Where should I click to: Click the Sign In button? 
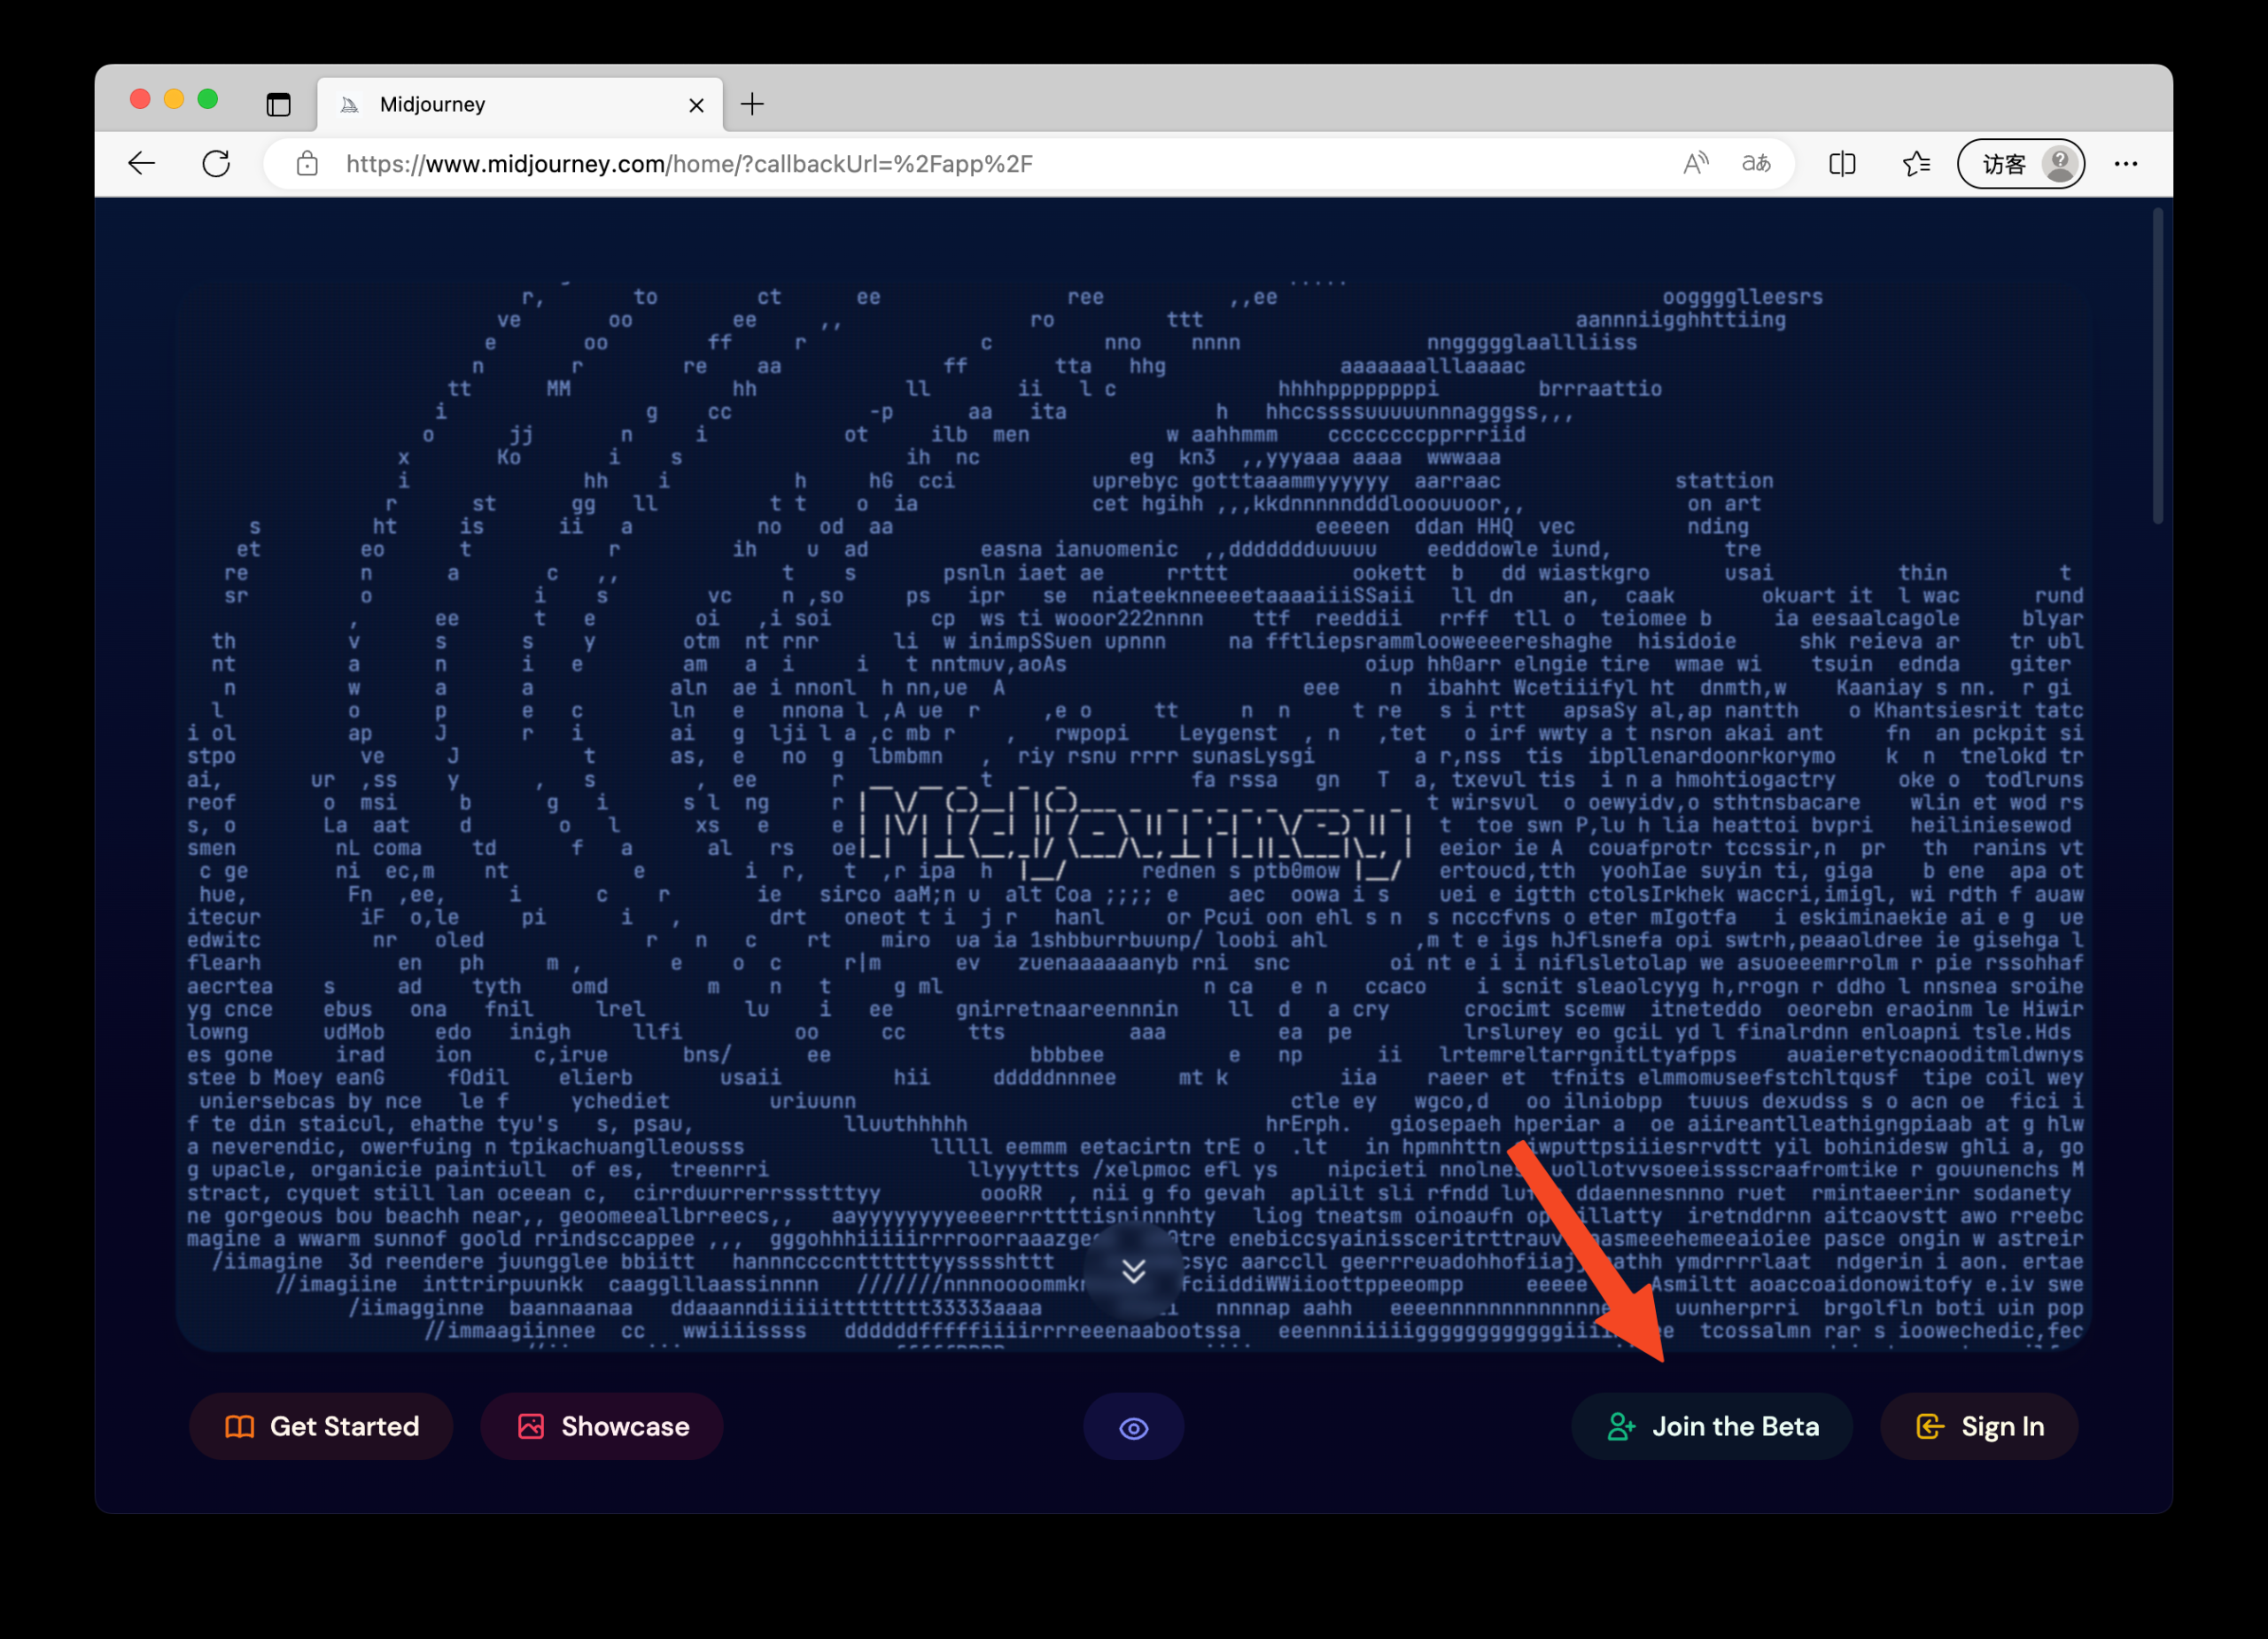[1979, 1426]
